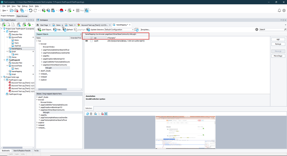Delete the image with trash icon
The image size is (287, 156).
point(91,114)
